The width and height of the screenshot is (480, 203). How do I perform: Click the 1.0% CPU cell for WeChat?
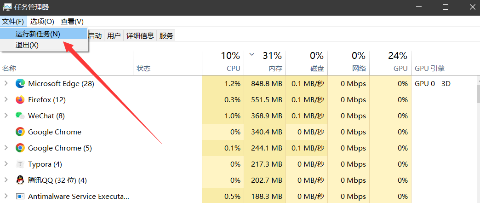tap(223, 116)
